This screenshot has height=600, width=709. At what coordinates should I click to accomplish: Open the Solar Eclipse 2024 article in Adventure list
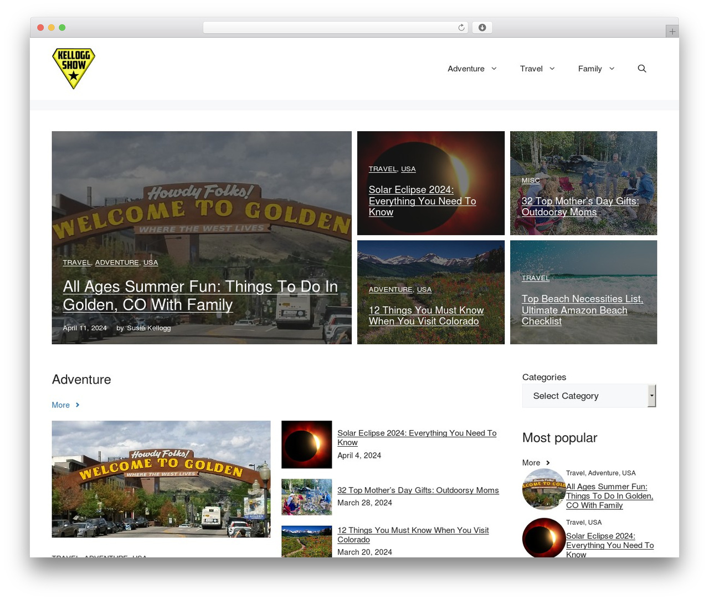tap(417, 438)
